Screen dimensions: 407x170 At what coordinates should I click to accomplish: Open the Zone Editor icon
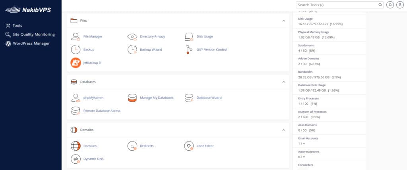coord(189,146)
